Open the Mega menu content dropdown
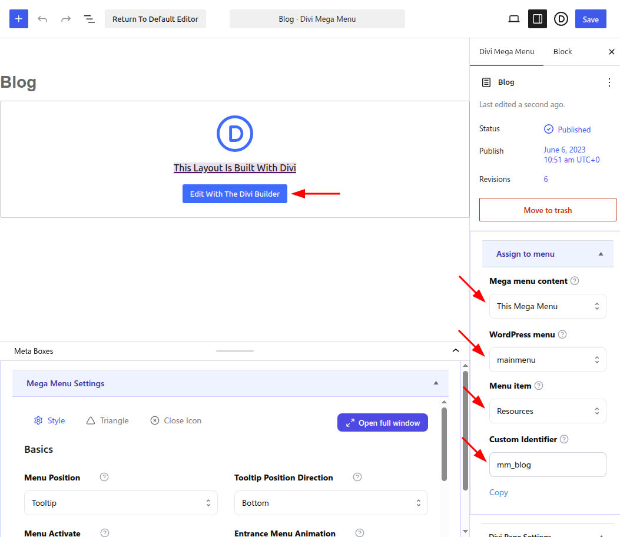Viewport: 620px width, 537px height. (548, 306)
